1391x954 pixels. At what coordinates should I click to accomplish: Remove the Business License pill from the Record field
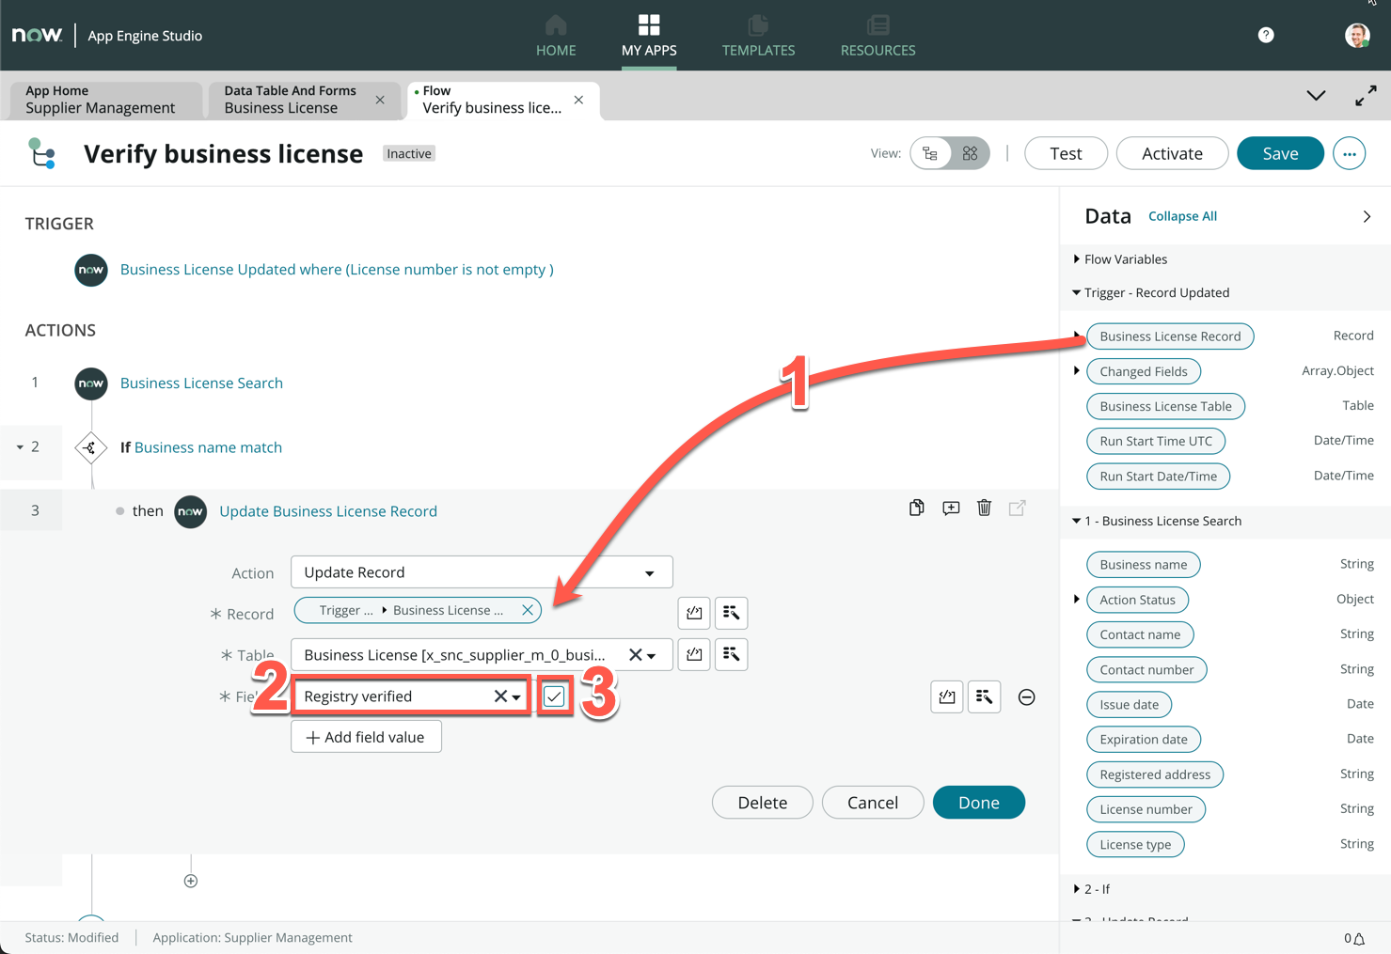coord(528,610)
